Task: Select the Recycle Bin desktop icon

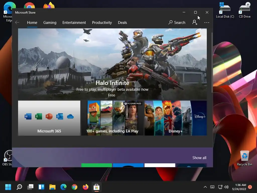Action: [x=244, y=158]
